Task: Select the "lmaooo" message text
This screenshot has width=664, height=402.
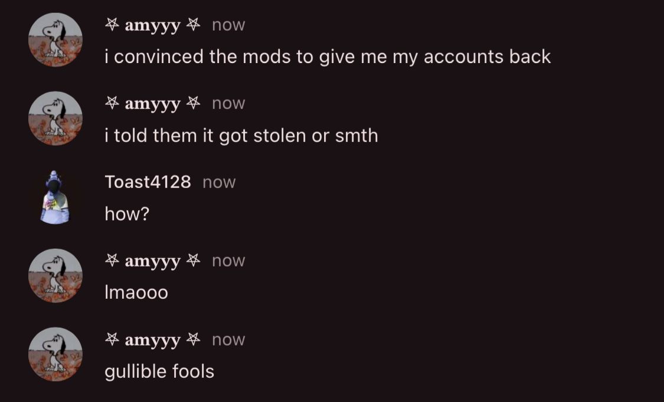Action: (136, 293)
